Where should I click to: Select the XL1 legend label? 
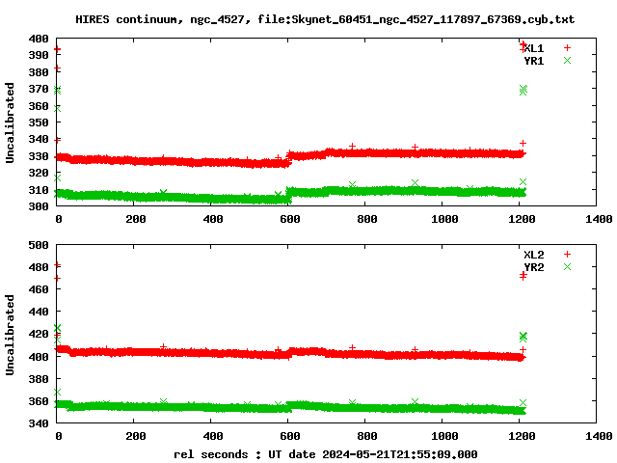click(534, 48)
